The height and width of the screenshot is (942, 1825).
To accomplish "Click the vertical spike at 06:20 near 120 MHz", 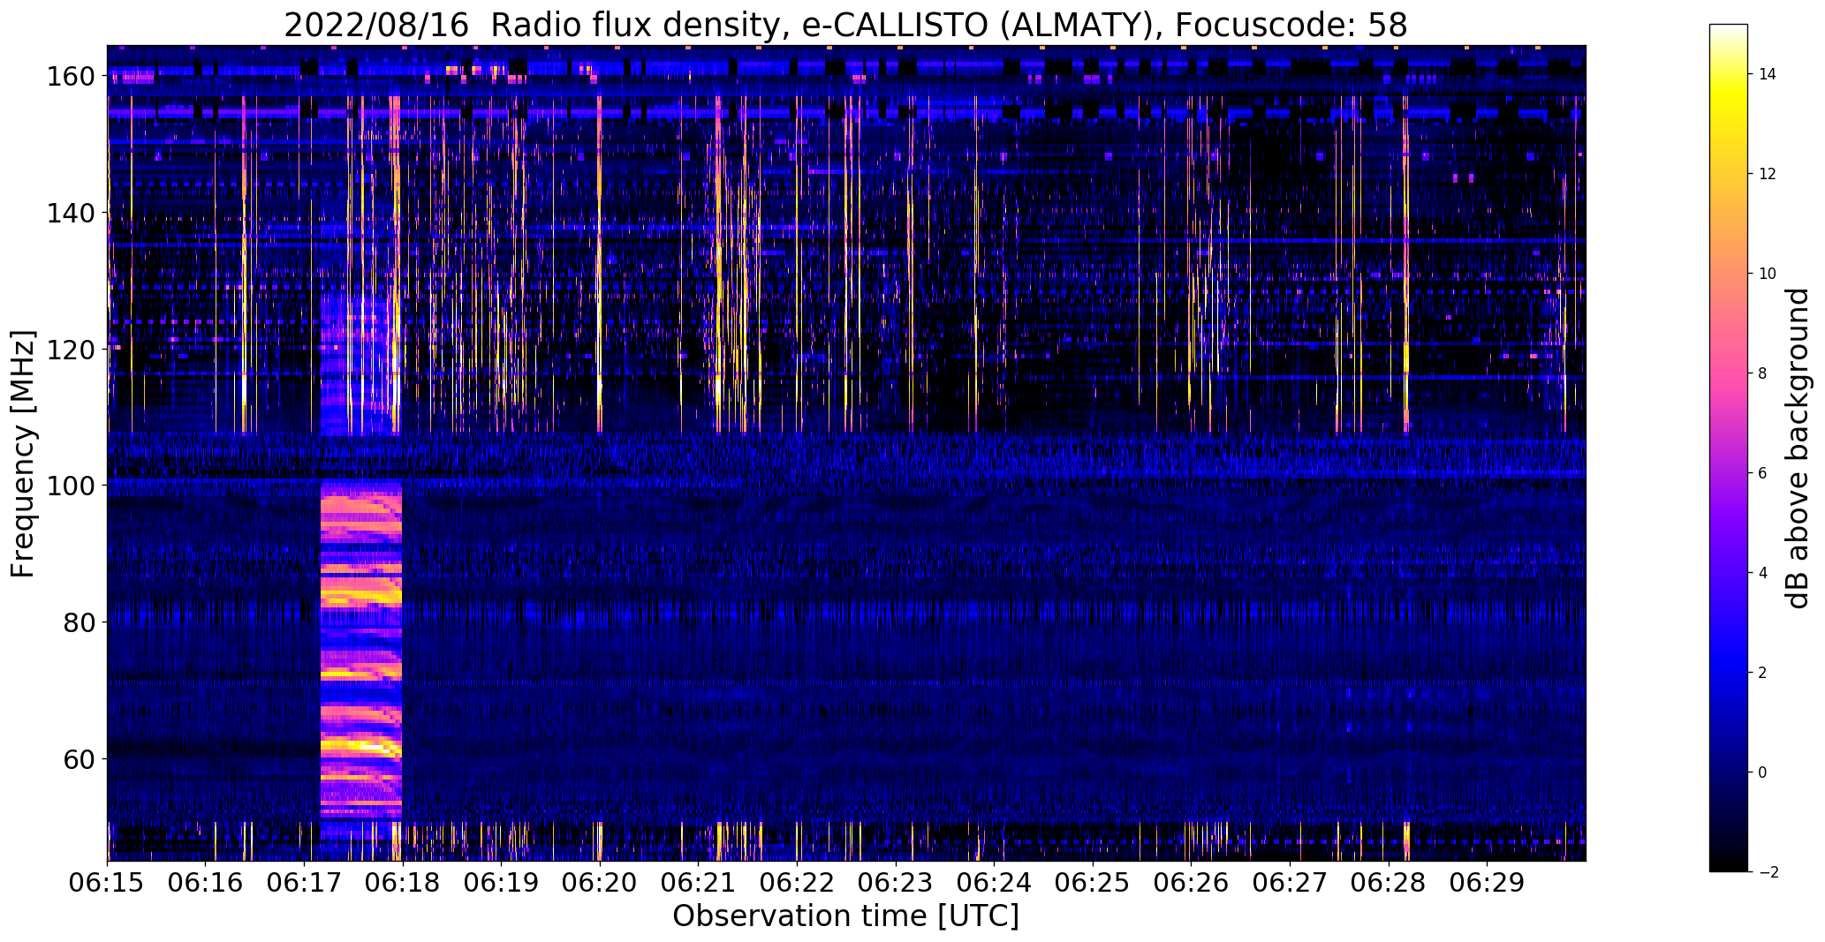I will coord(600,350).
